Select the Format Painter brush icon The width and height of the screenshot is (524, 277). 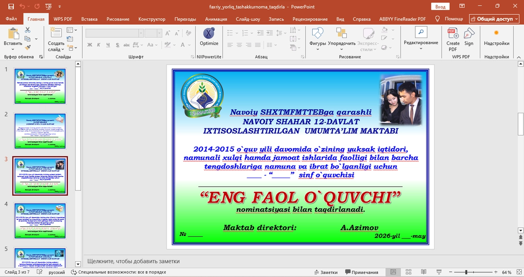tap(28, 48)
